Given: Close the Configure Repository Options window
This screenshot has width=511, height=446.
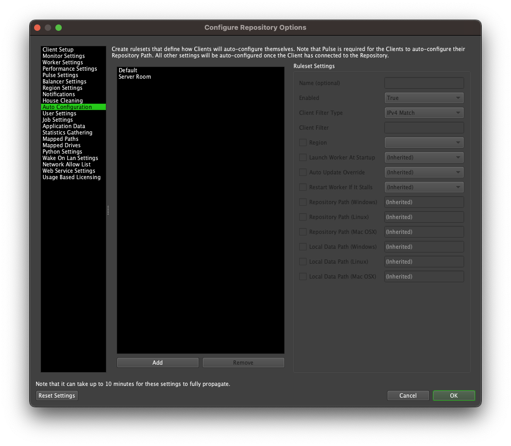Looking at the screenshot, I should coord(37,28).
